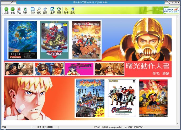Open the 天地を喰らう poster
Viewport: 181px width, 130px height.
coord(90,98)
